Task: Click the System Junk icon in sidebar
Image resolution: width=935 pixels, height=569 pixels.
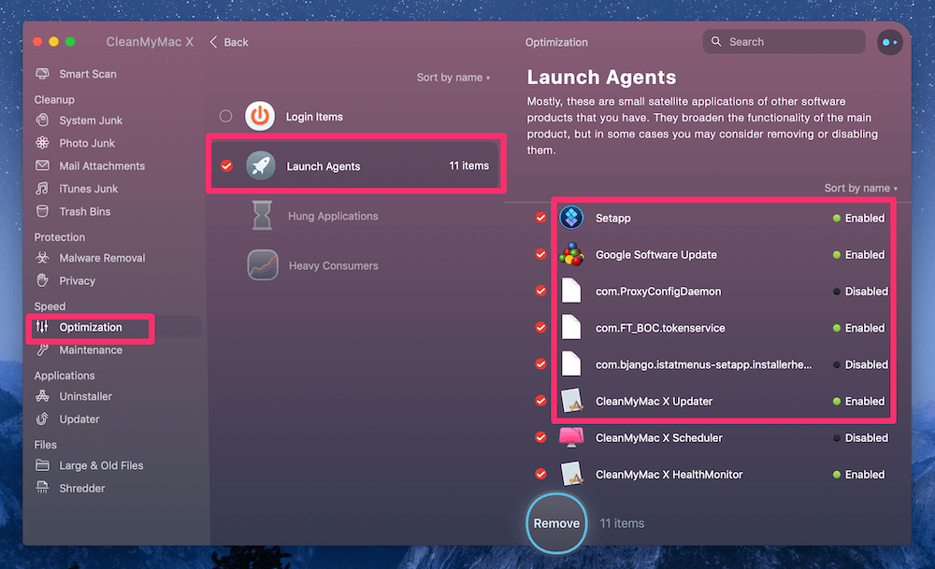Action: 42,120
